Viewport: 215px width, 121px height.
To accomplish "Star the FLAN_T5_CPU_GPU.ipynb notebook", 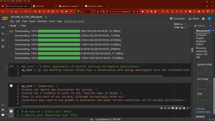I will point(46,17).
